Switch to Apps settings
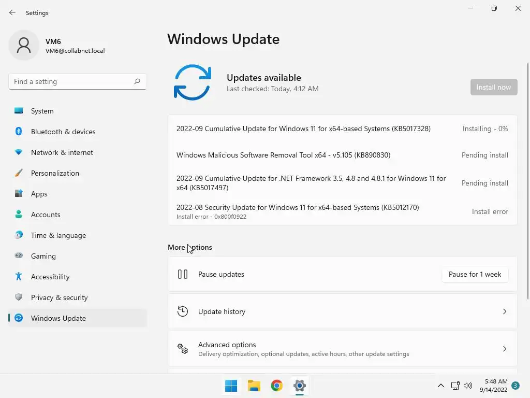The width and height of the screenshot is (530, 398). pyautogui.click(x=78, y=194)
